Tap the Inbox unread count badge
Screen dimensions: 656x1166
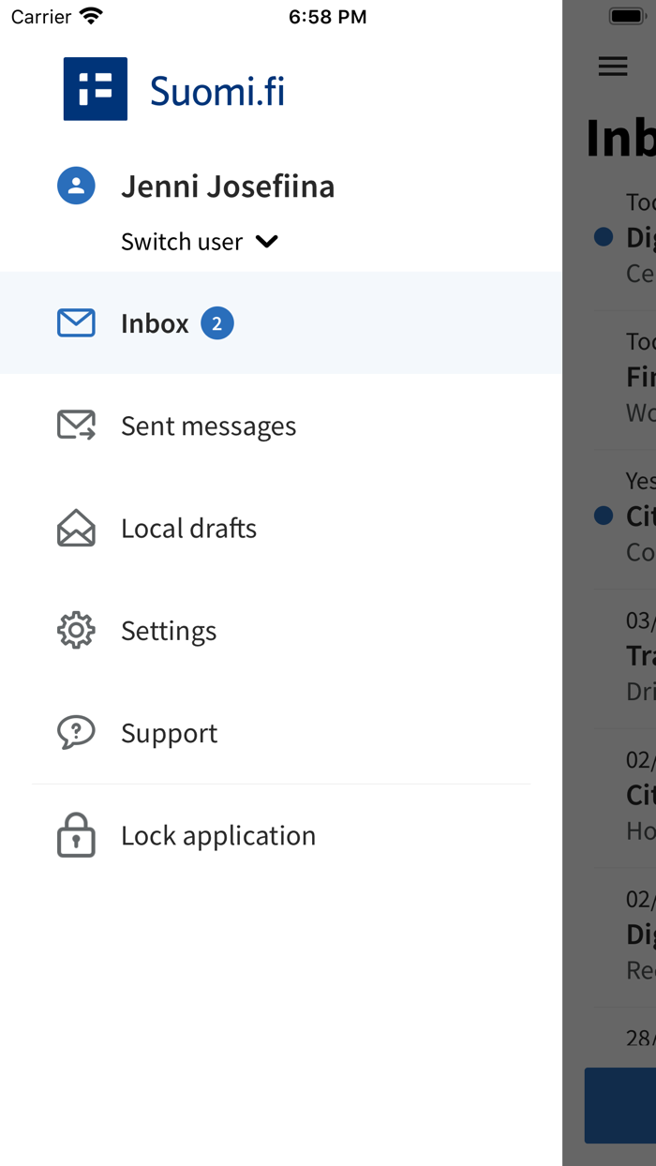click(217, 323)
